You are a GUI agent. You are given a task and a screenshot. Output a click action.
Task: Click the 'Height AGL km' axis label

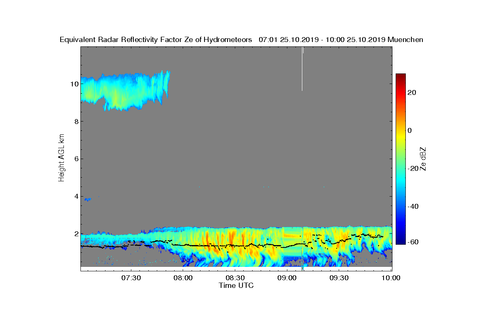tap(61, 159)
